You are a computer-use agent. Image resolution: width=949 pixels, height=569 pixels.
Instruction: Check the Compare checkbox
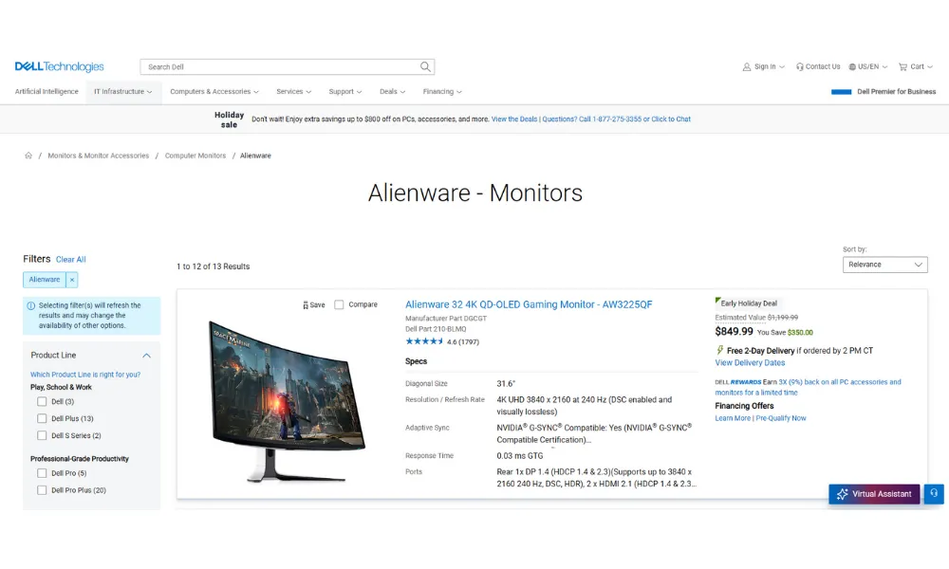[339, 305]
